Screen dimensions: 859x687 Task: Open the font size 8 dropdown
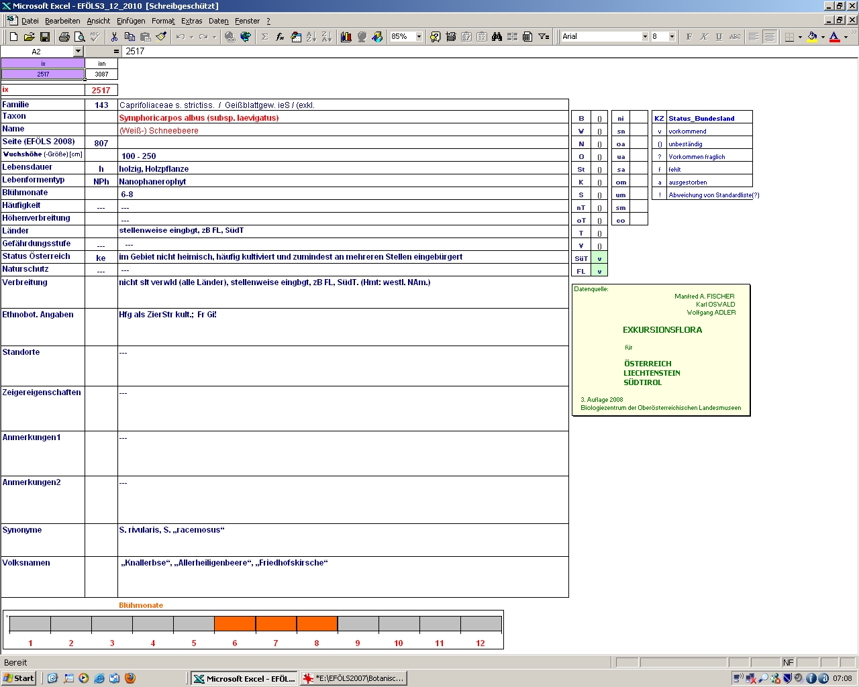pyautogui.click(x=672, y=37)
